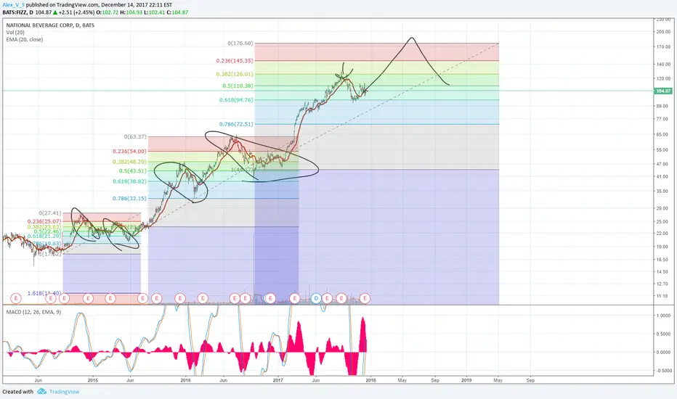Click the 0.786(72.51) Fibonacci level label
This screenshot has width=677, height=399.
click(x=236, y=124)
